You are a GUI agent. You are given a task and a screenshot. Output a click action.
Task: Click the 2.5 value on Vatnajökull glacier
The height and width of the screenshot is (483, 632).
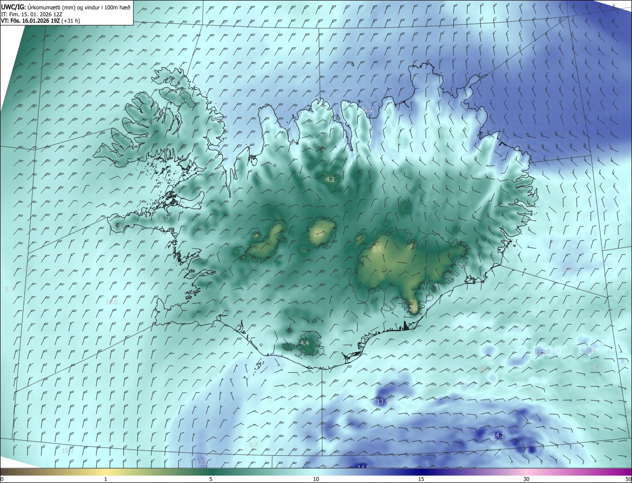point(376,249)
